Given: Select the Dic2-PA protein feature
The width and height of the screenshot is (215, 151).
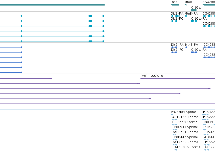Looking at the screenshot, I should click(174, 47).
